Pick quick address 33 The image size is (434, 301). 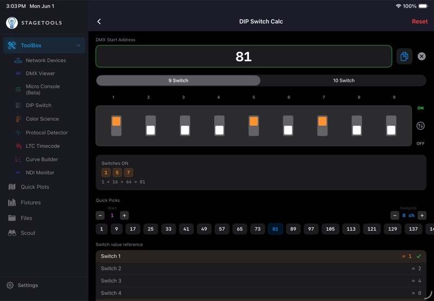tap(168, 229)
